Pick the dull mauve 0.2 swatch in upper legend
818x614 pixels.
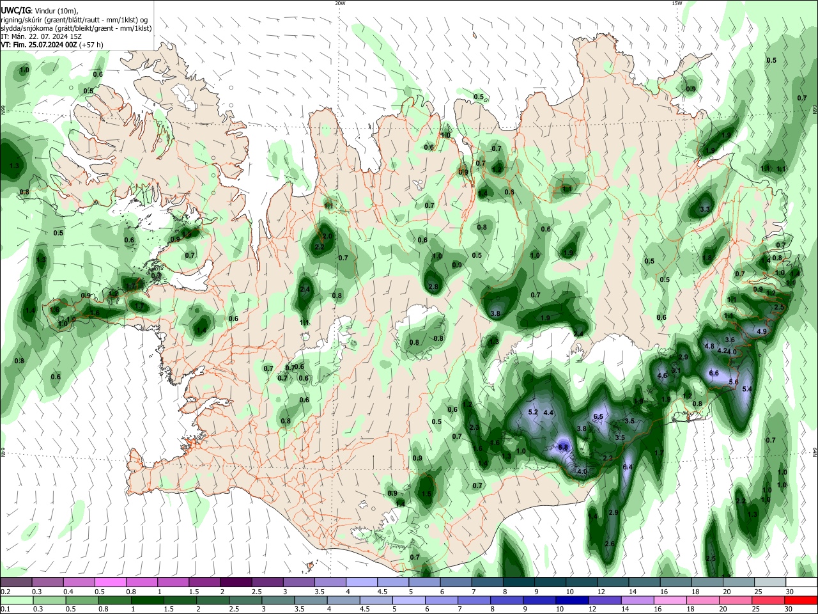(x=16, y=583)
